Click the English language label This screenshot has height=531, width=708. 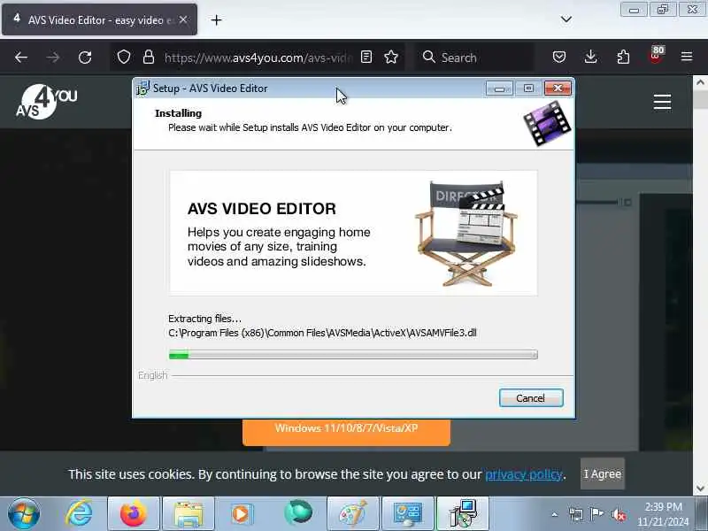152,375
